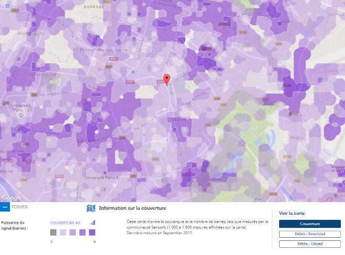The width and height of the screenshot is (345, 255).
Task: Click the Villetaneuse map label
Action: click(43, 74)
